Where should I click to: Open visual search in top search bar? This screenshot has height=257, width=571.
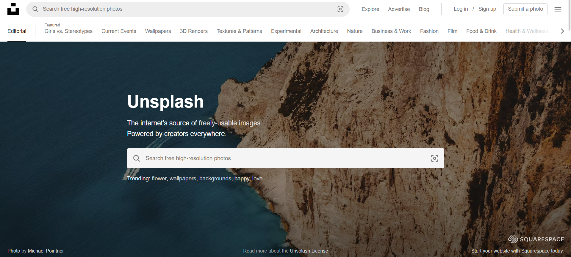tap(340, 9)
